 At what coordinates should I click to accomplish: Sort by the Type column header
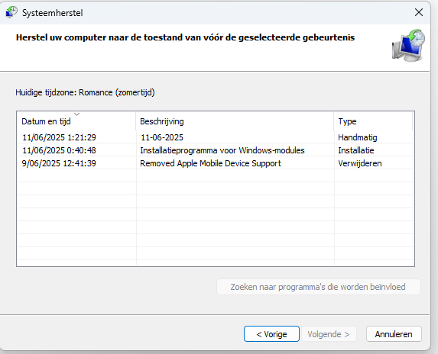tap(373, 121)
